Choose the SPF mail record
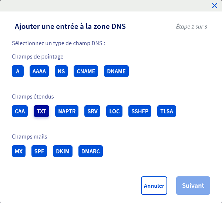222x203 pixels. click(39, 151)
